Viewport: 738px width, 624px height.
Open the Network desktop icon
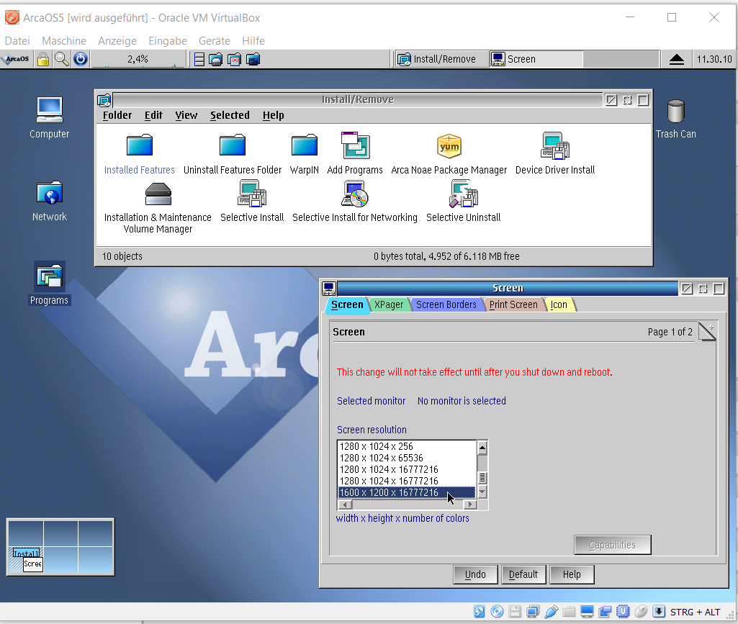coord(50,193)
